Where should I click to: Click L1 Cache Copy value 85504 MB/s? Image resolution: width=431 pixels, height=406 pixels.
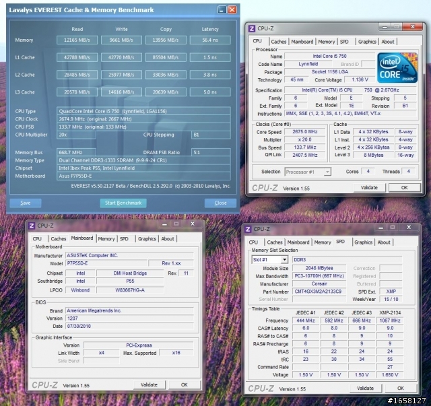click(166, 57)
